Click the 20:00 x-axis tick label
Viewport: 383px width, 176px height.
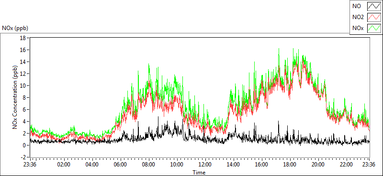(x=318, y=164)
